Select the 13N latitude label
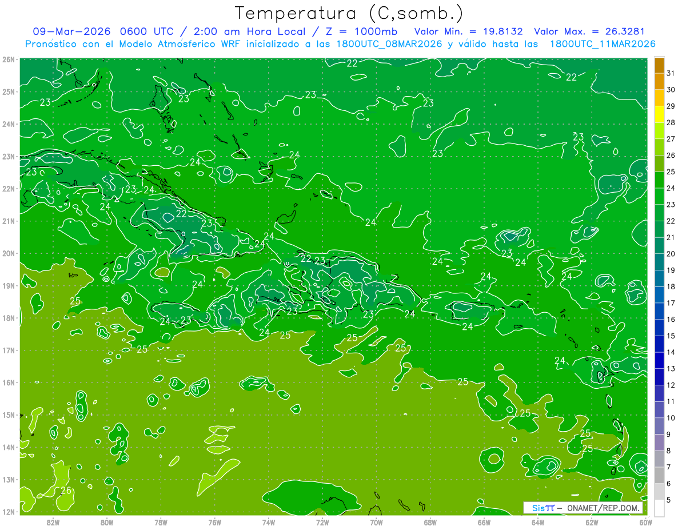Viewport: 686px width, 530px height. pos(9,480)
